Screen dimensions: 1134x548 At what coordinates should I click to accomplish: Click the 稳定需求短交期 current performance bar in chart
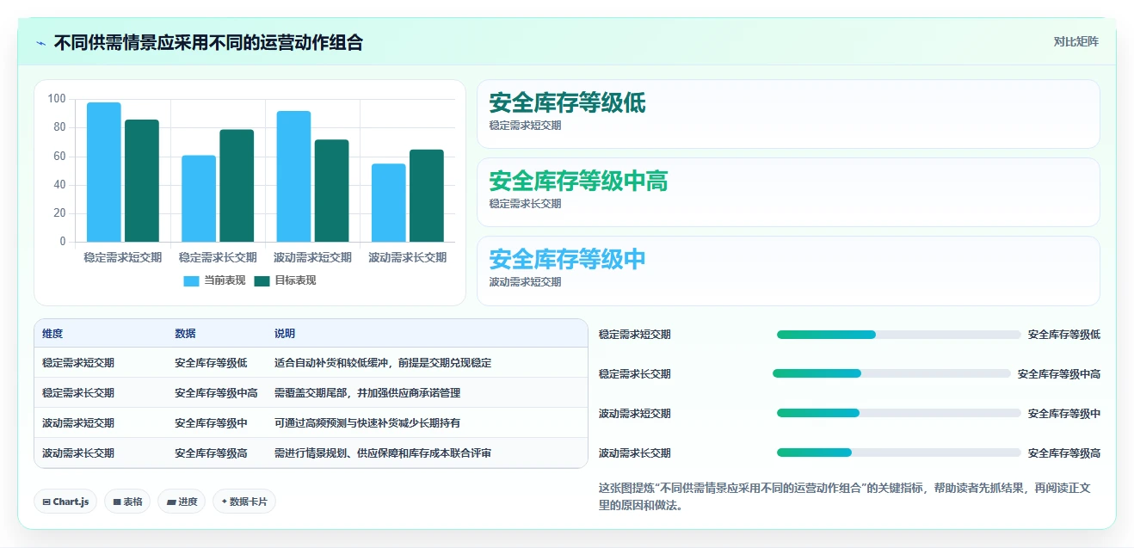point(104,172)
